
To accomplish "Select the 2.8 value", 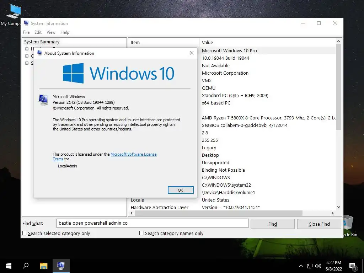I will (x=205, y=133).
